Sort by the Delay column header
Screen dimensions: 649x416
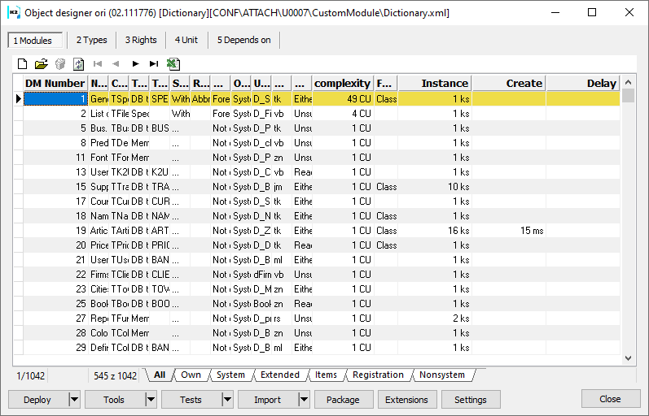pyautogui.click(x=583, y=83)
